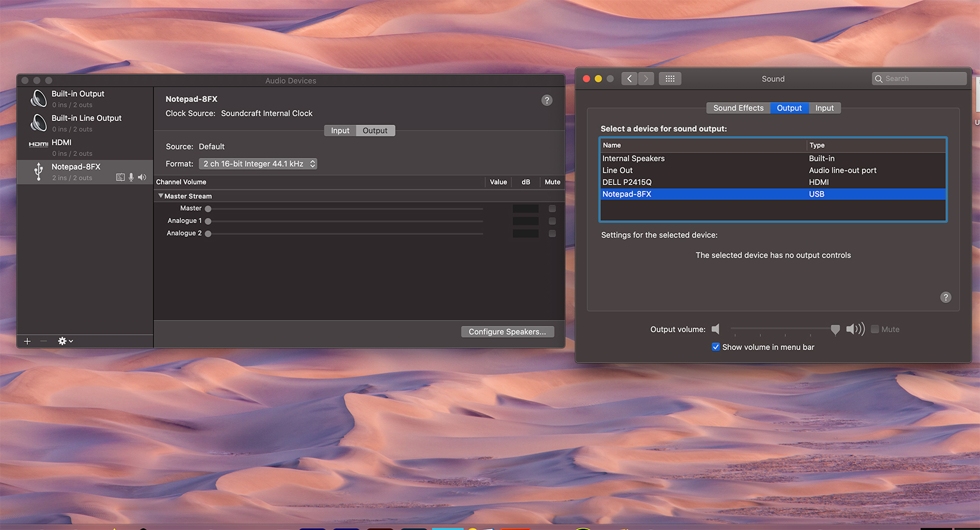Viewport: 980px width, 530px height.
Task: Open the gear action menu in Audio Devices
Action: click(x=65, y=341)
